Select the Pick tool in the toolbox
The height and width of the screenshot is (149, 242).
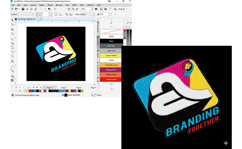click(12, 20)
